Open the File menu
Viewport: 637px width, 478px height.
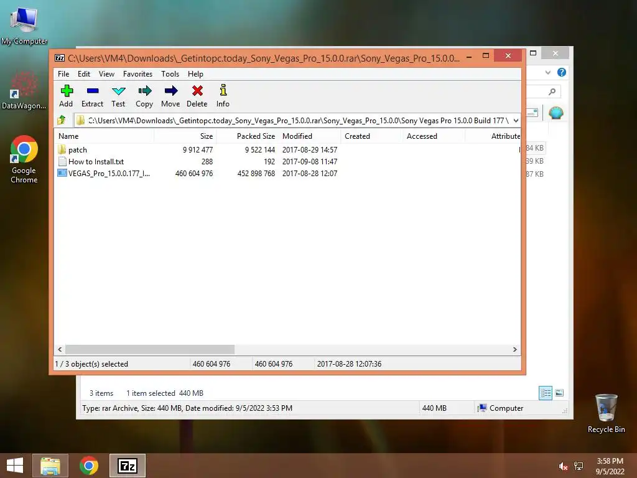63,74
